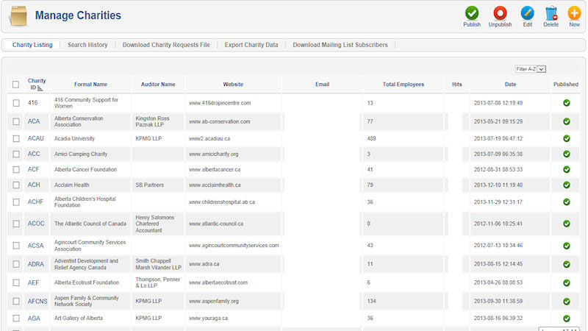
Task: Check the select-all checkbox in header
Action: (x=15, y=85)
